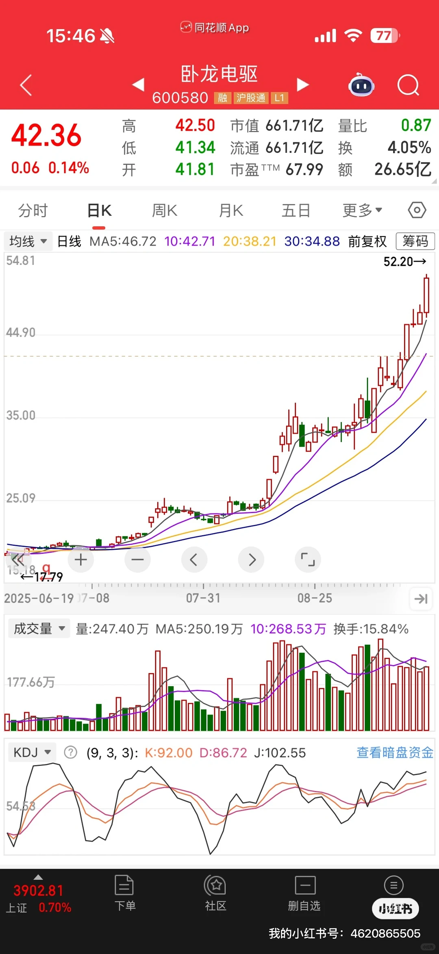The image size is (439, 954).
Task: Expand chart to fullscreen icon
Action: coord(308,559)
